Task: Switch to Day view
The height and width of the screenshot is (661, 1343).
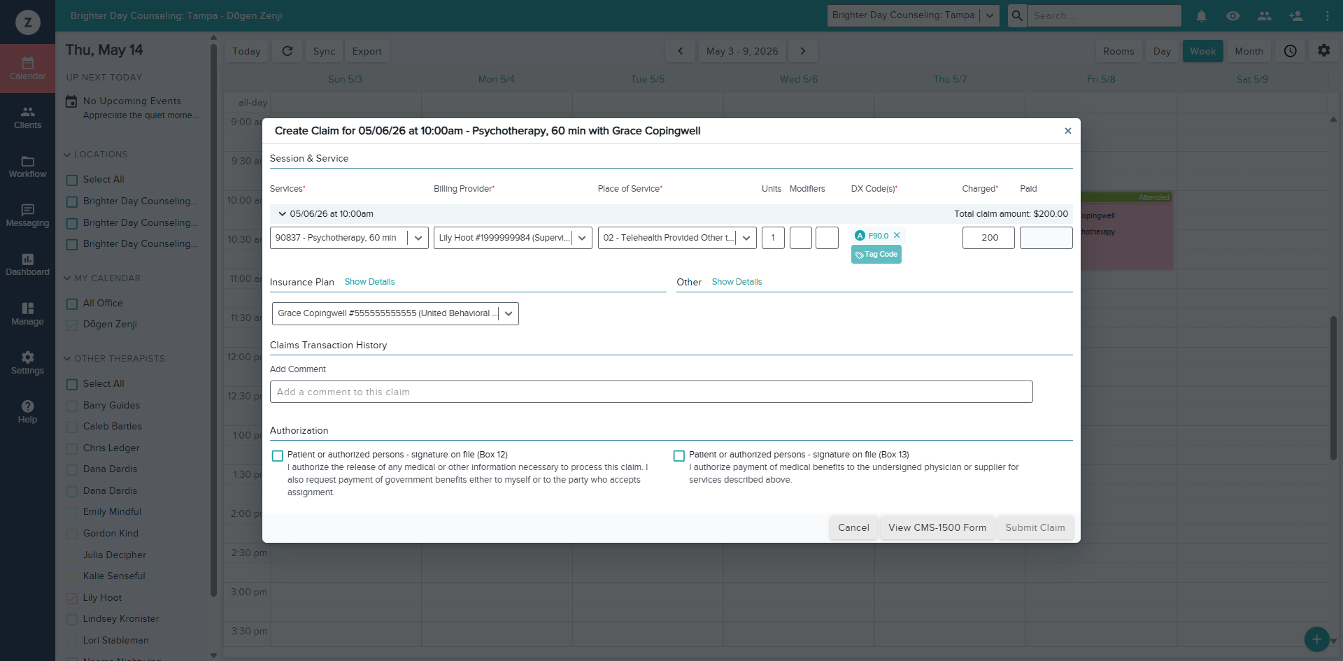Action: coord(1162,51)
